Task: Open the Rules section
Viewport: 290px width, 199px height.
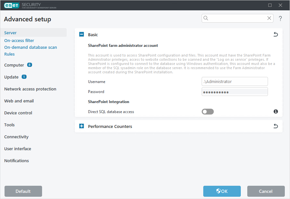Action: point(9,54)
